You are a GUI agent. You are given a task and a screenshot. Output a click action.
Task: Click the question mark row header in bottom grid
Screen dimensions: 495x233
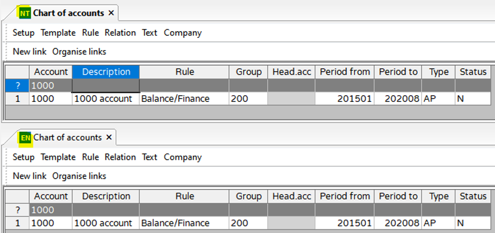pyautogui.click(x=17, y=210)
